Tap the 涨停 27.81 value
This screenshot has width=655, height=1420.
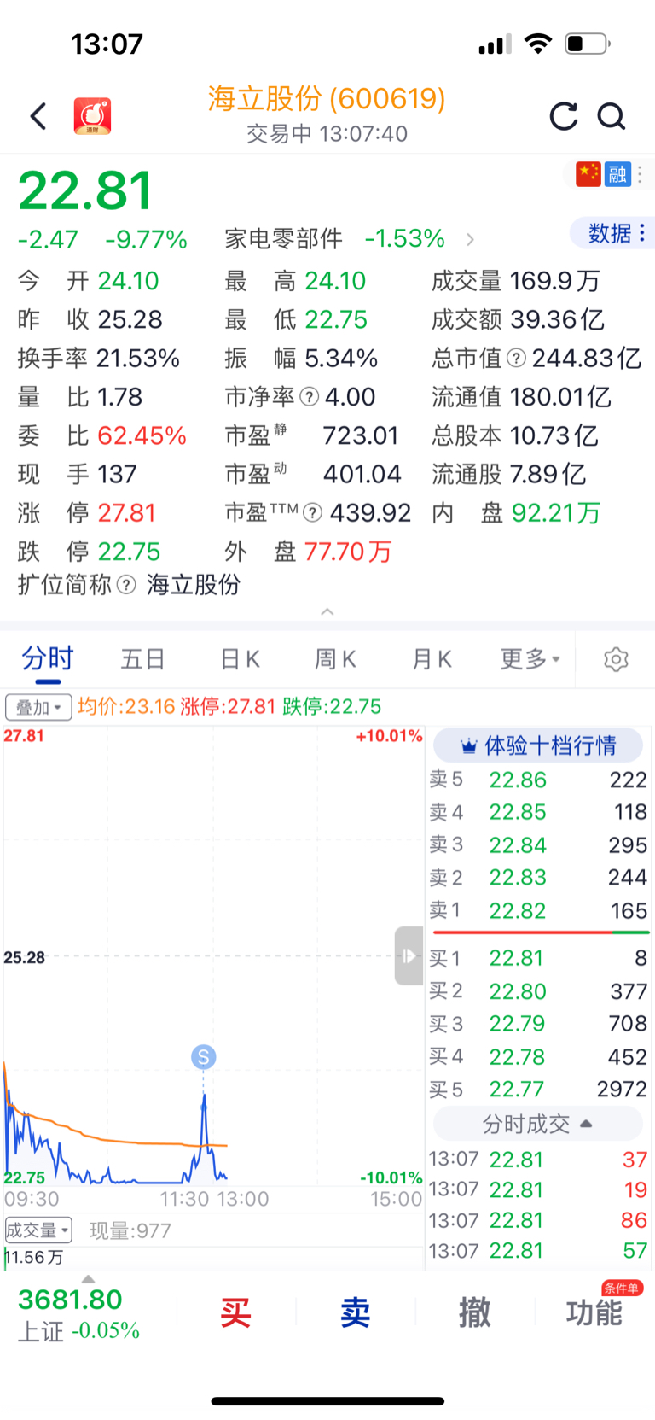(126, 513)
